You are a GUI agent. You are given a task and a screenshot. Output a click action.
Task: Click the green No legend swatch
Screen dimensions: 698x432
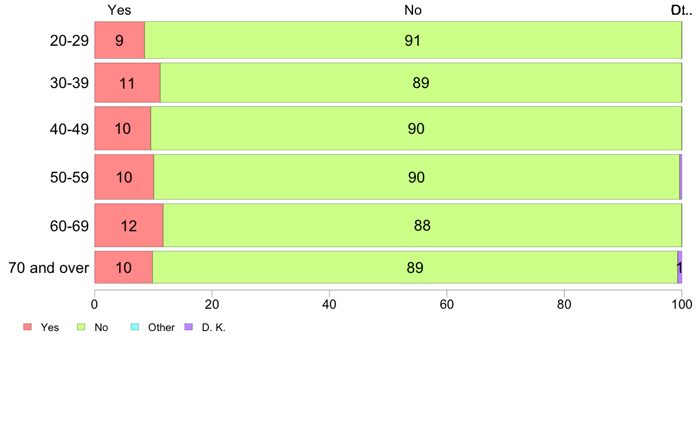(x=81, y=327)
